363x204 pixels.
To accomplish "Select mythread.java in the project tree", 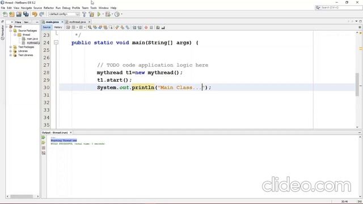I will click(33, 43).
